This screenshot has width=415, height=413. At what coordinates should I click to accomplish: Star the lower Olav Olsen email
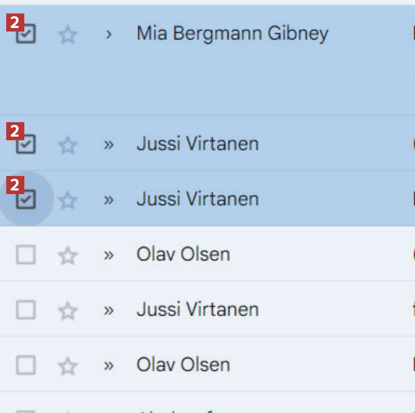point(67,366)
